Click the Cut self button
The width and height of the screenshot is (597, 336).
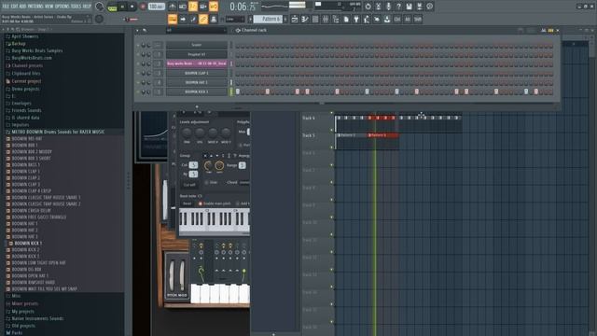pos(189,185)
